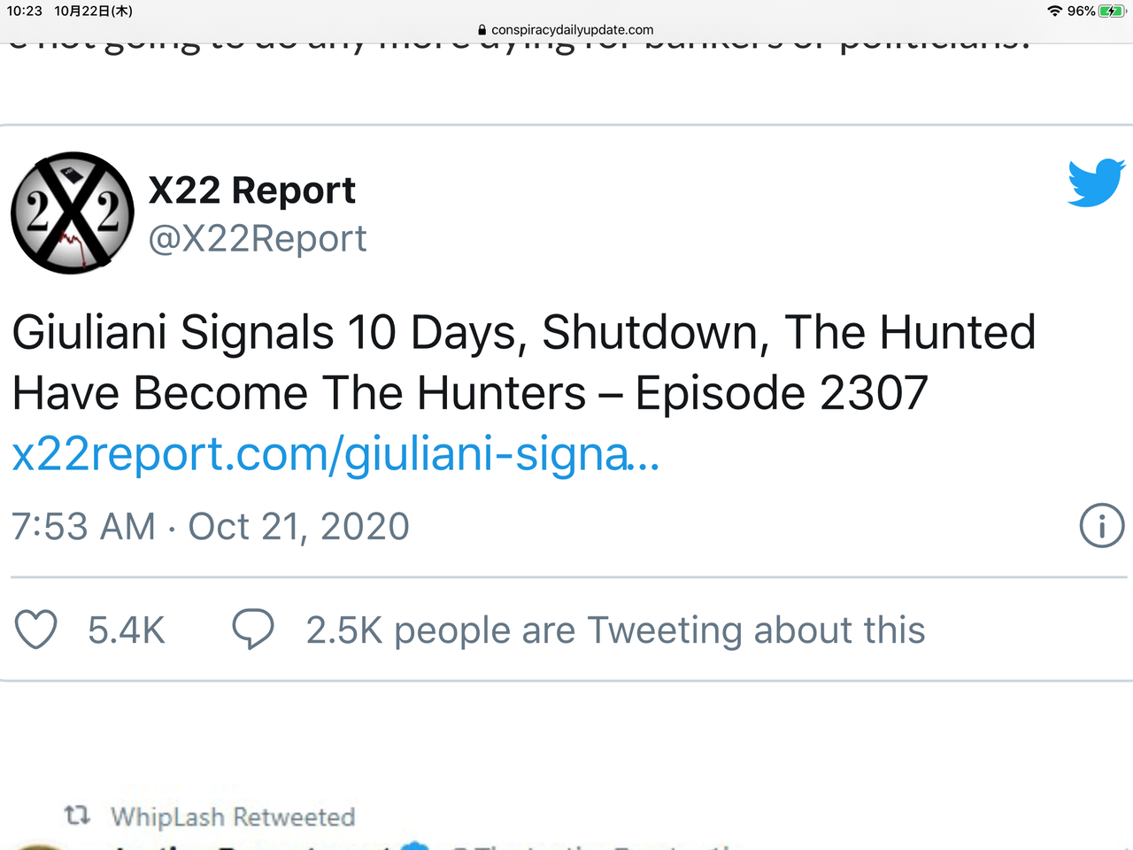1133x850 pixels.
Task: Click the WhipLash Retweeted label
Action: point(233,816)
